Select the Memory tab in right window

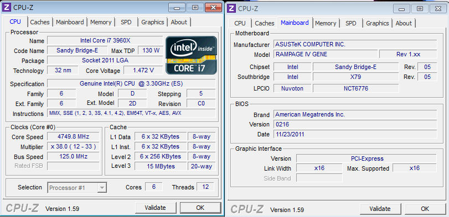pyautogui.click(x=326, y=23)
